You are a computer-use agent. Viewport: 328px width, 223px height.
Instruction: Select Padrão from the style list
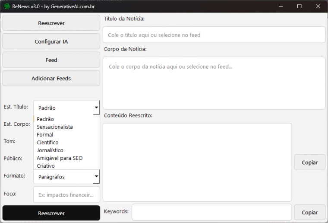(45, 119)
